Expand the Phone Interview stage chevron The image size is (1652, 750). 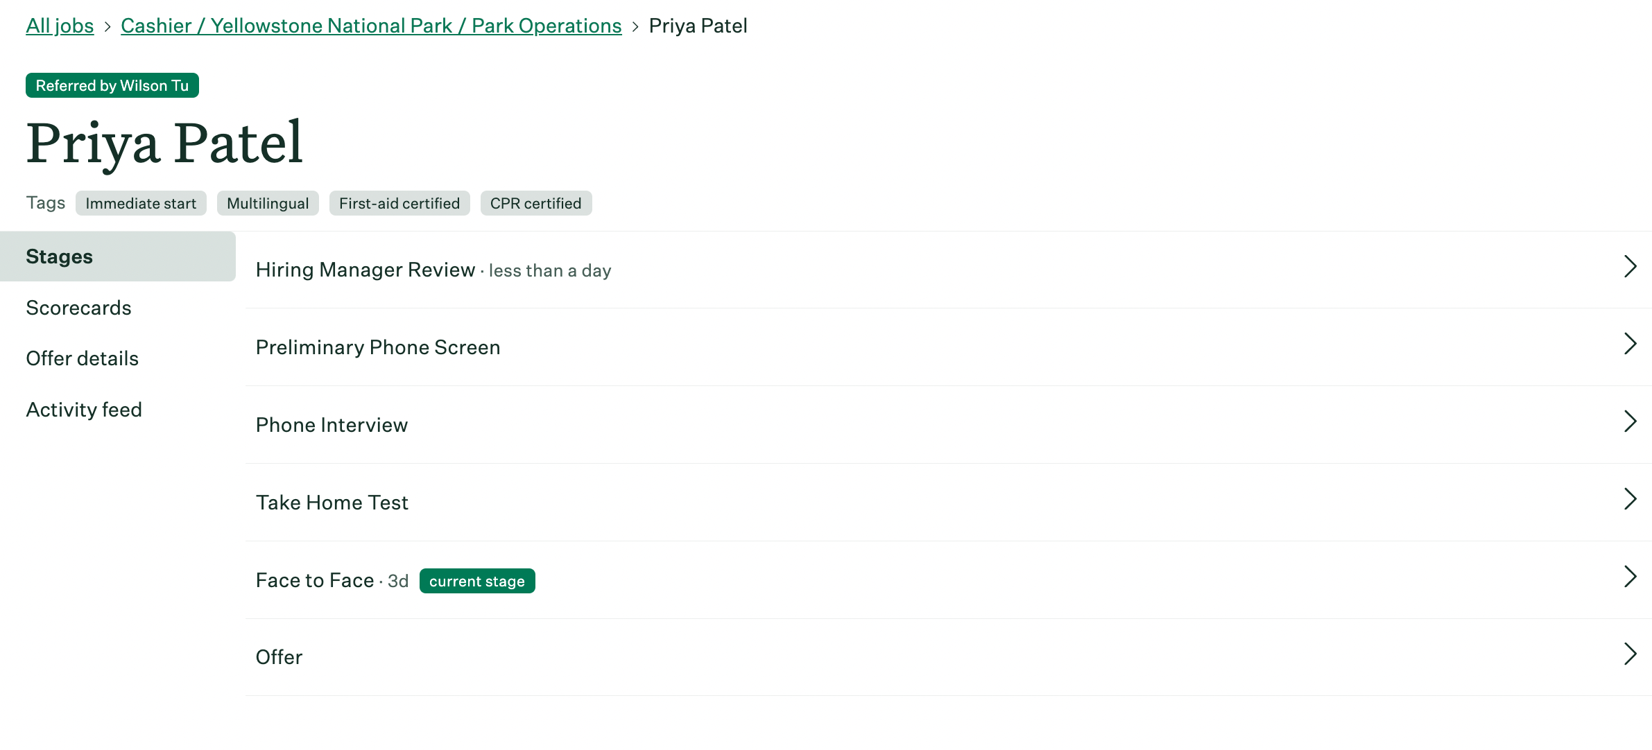click(x=1629, y=422)
